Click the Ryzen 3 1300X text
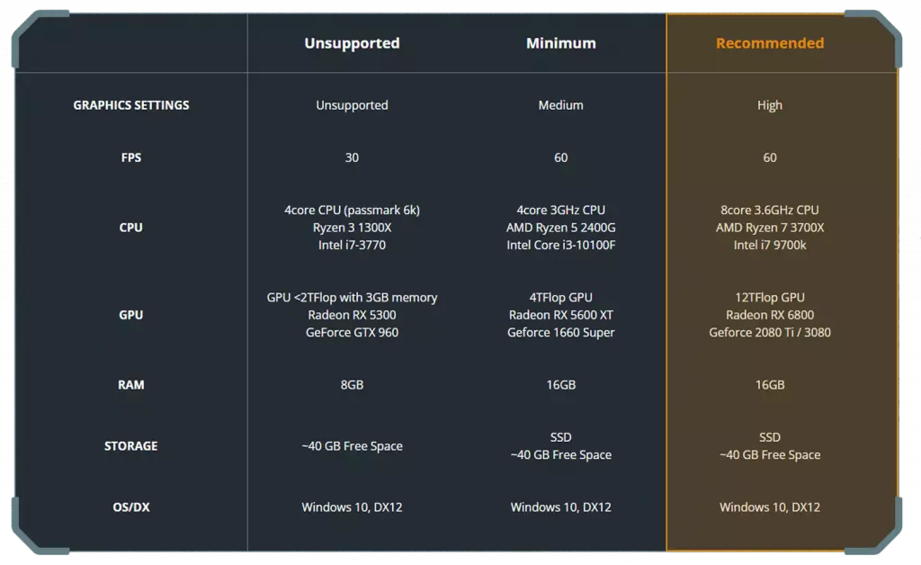 point(352,228)
